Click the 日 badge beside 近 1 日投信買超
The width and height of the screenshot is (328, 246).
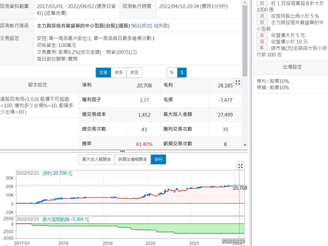(262, 3)
